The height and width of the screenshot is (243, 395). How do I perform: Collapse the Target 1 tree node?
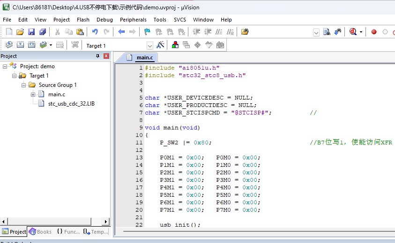tap(15, 76)
